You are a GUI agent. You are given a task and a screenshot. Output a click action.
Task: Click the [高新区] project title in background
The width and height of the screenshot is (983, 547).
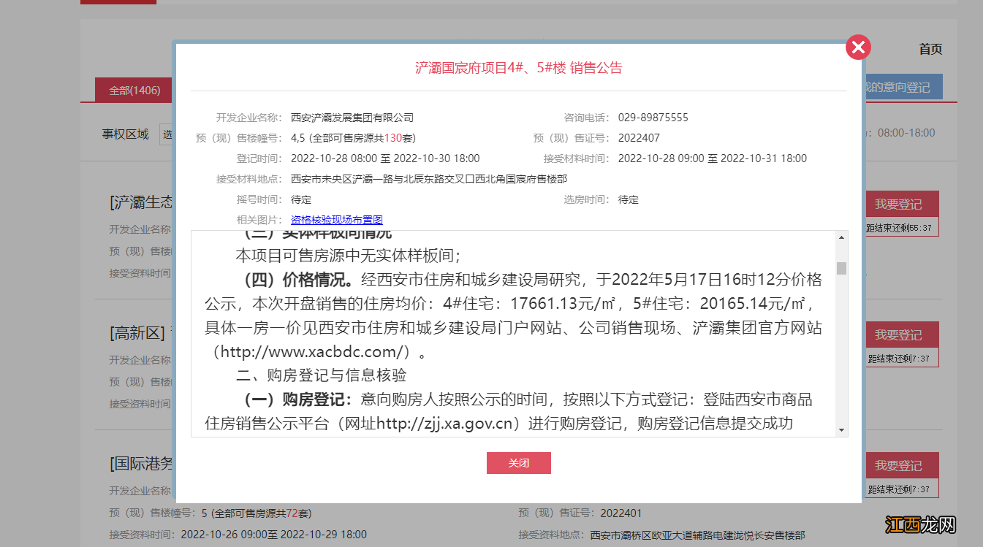[x=139, y=333]
